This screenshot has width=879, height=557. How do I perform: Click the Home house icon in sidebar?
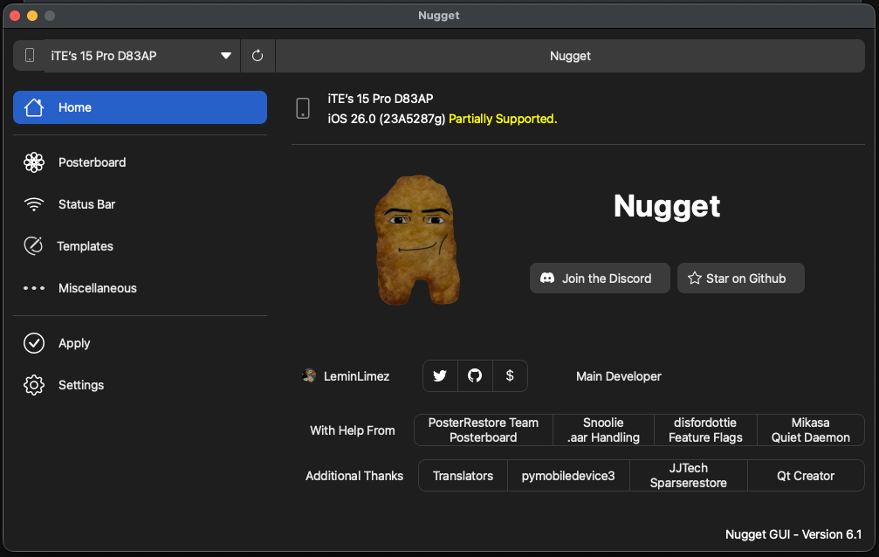pos(34,107)
